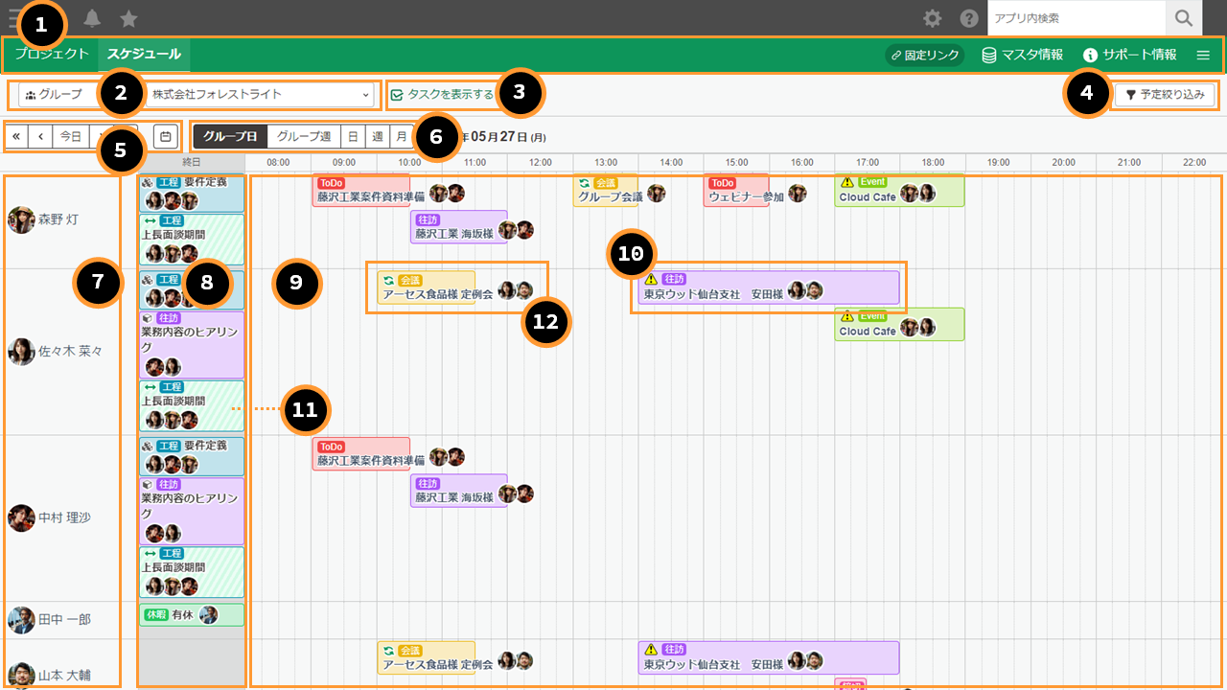Image resolution: width=1227 pixels, height=690 pixels.
Task: Jump to today with 今日 button
Action: click(71, 136)
